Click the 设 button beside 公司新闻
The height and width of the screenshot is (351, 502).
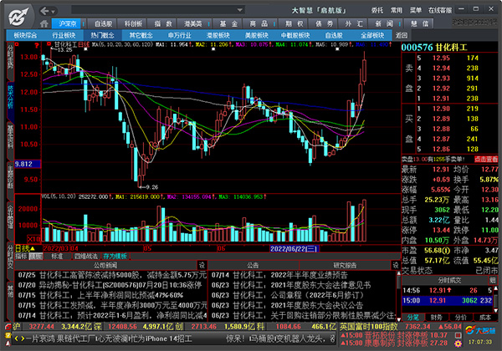pyautogui.click(x=202, y=265)
